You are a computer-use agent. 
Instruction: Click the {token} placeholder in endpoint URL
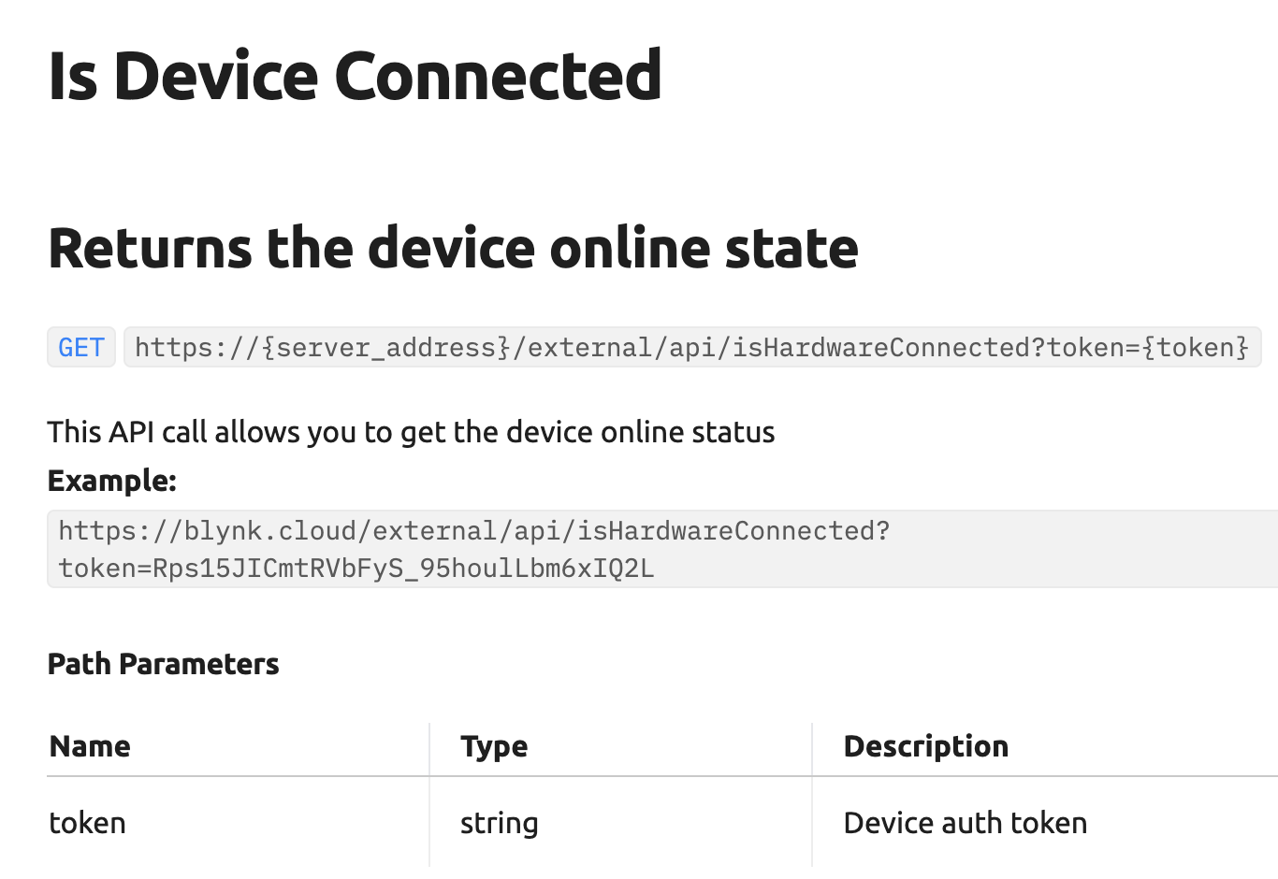tap(1196, 348)
